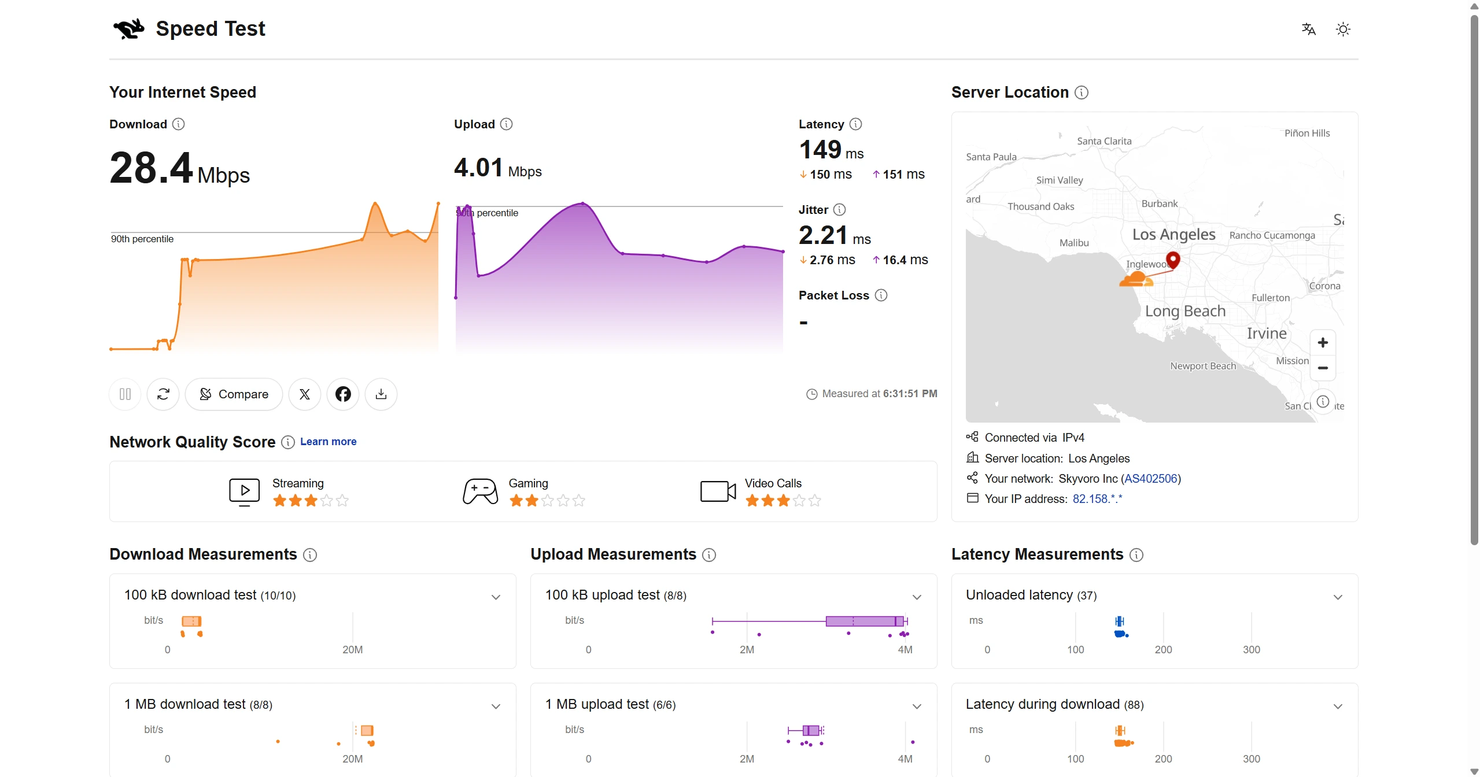Show info about Upload Measurements
This screenshot has height=777, width=1480.
(708, 555)
